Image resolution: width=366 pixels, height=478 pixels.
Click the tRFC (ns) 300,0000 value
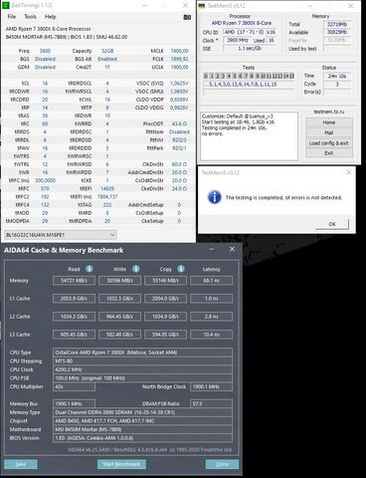(45, 180)
